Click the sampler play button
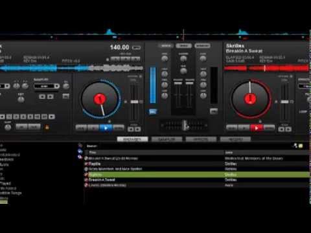 tap(51, 96)
